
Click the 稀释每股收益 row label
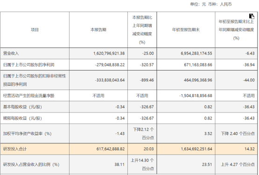click(x=22, y=119)
